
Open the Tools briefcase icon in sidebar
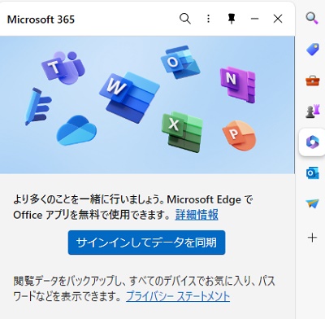312,81
